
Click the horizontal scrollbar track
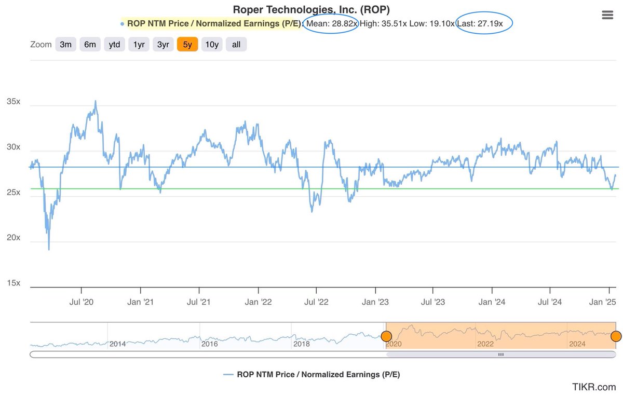[322, 354]
